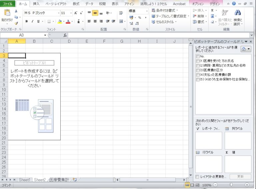Viewport: 256px width, 189px height.
Task: Open 検索と選択 (Find & Select) binoculars
Action: pos(238,13)
